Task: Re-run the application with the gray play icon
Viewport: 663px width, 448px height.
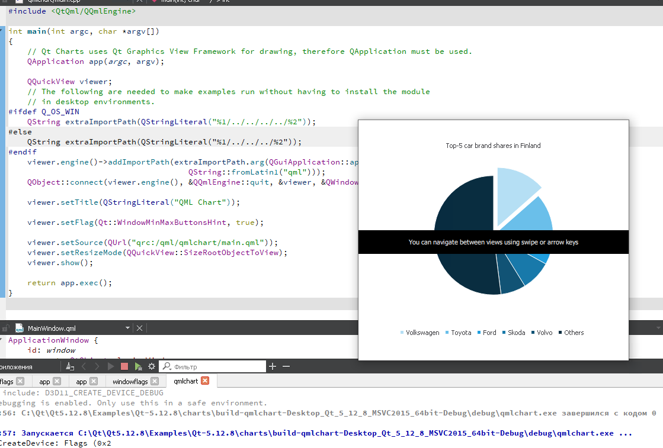Action: tap(111, 366)
